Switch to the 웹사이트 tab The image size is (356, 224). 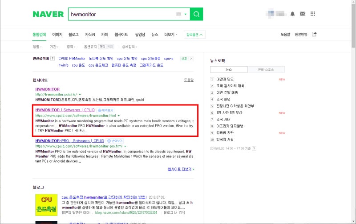tap(121, 35)
